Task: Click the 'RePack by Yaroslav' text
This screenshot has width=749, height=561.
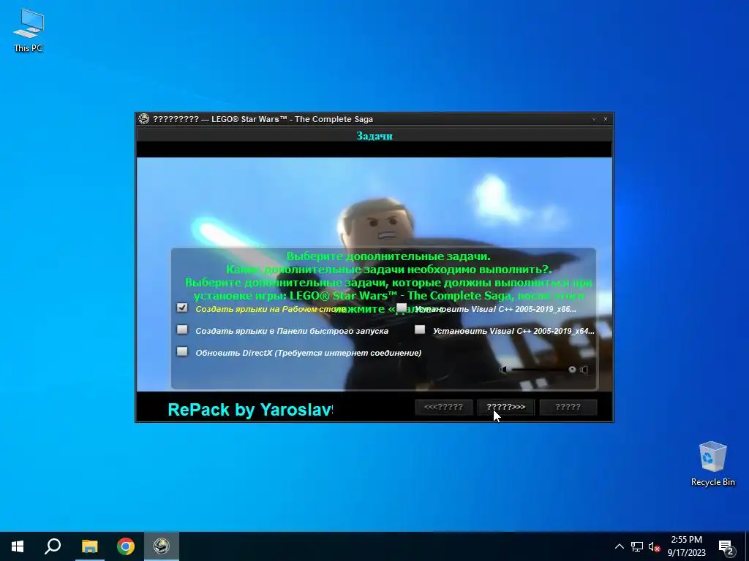Action: tap(250, 409)
